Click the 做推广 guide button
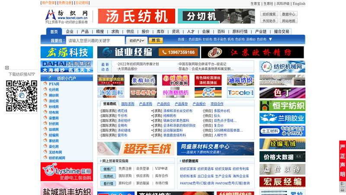This screenshot has width=346, height=195. [x=108, y=169]
